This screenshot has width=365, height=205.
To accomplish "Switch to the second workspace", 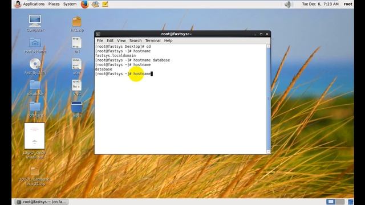I will 340,202.
